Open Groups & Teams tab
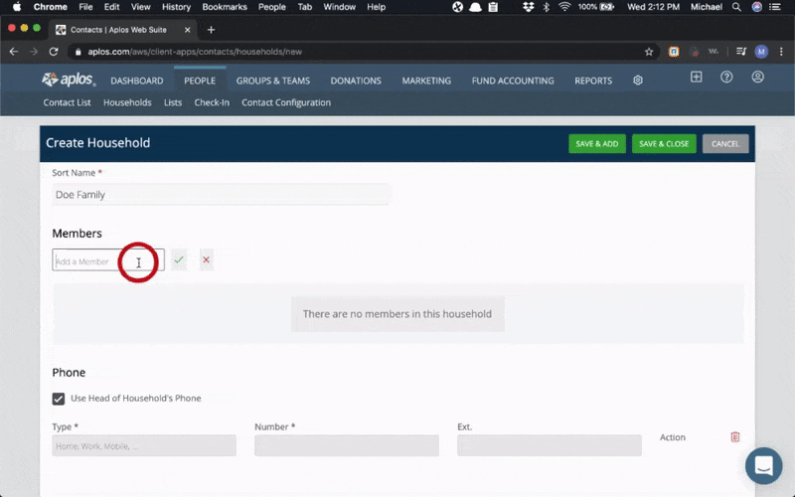Screen dimensions: 795x497 click(272, 81)
